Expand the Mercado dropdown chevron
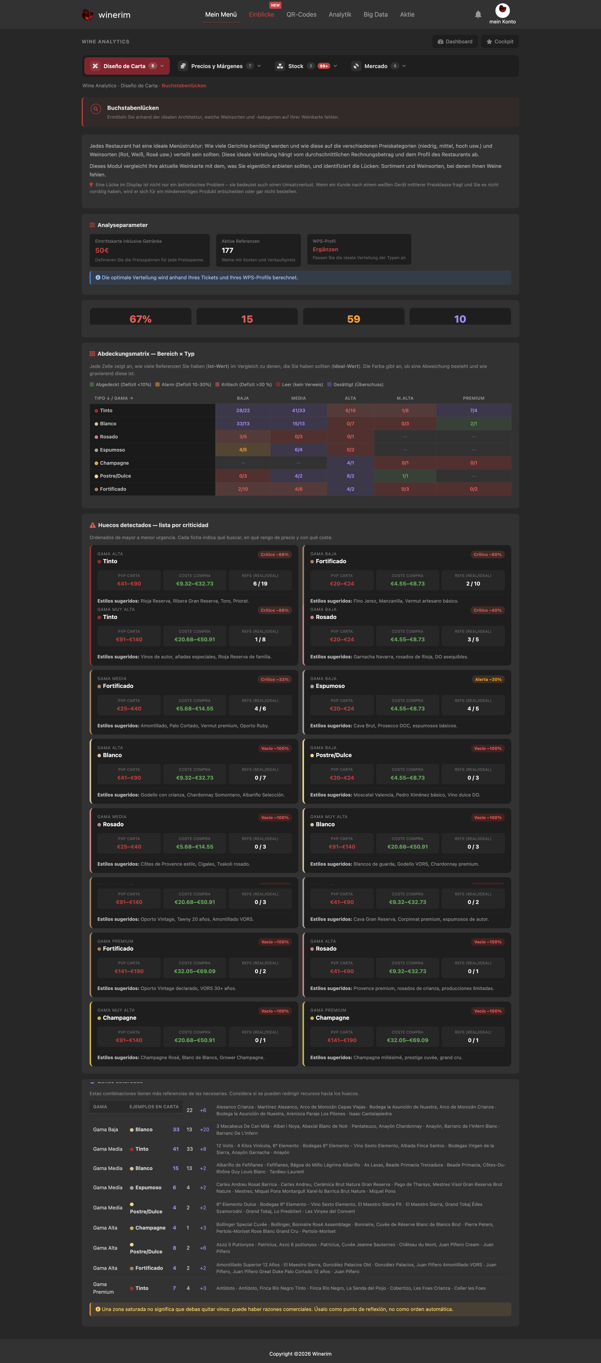This screenshot has width=601, height=1363. (x=404, y=66)
